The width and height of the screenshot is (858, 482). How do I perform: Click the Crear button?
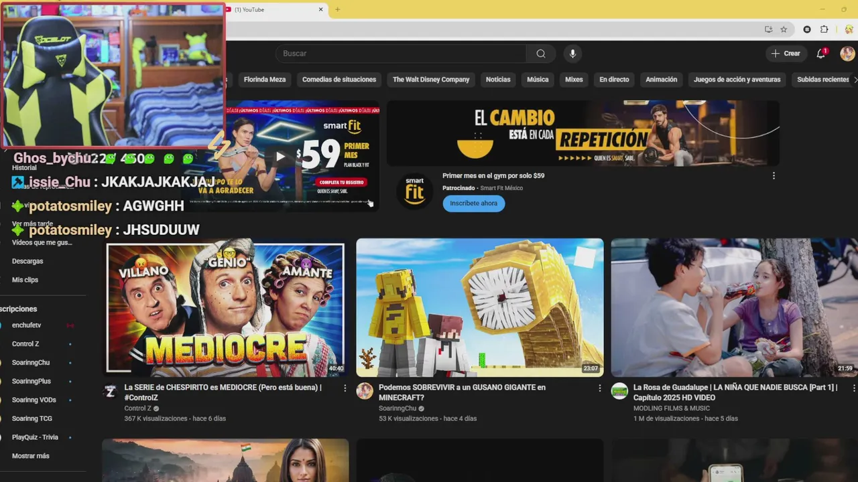tap(786, 54)
